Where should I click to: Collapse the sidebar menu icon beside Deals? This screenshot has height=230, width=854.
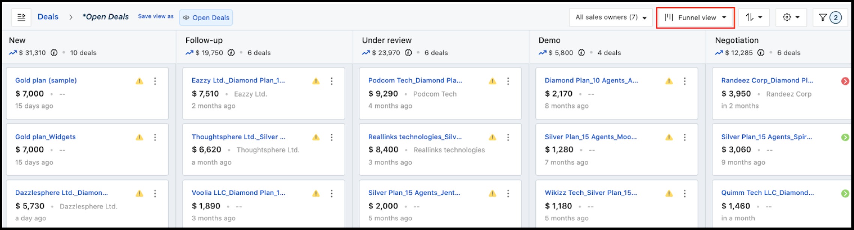point(21,17)
